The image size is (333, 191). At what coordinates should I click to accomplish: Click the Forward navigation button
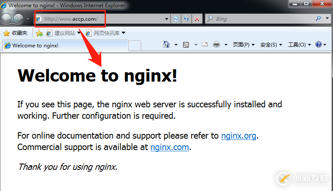pyautogui.click(x=19, y=19)
